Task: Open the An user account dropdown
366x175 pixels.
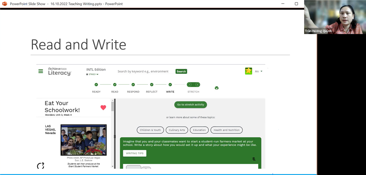Action: 259,72
